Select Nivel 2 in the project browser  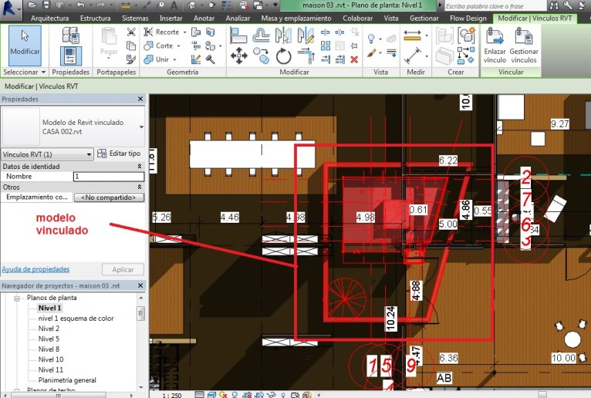pyautogui.click(x=49, y=328)
